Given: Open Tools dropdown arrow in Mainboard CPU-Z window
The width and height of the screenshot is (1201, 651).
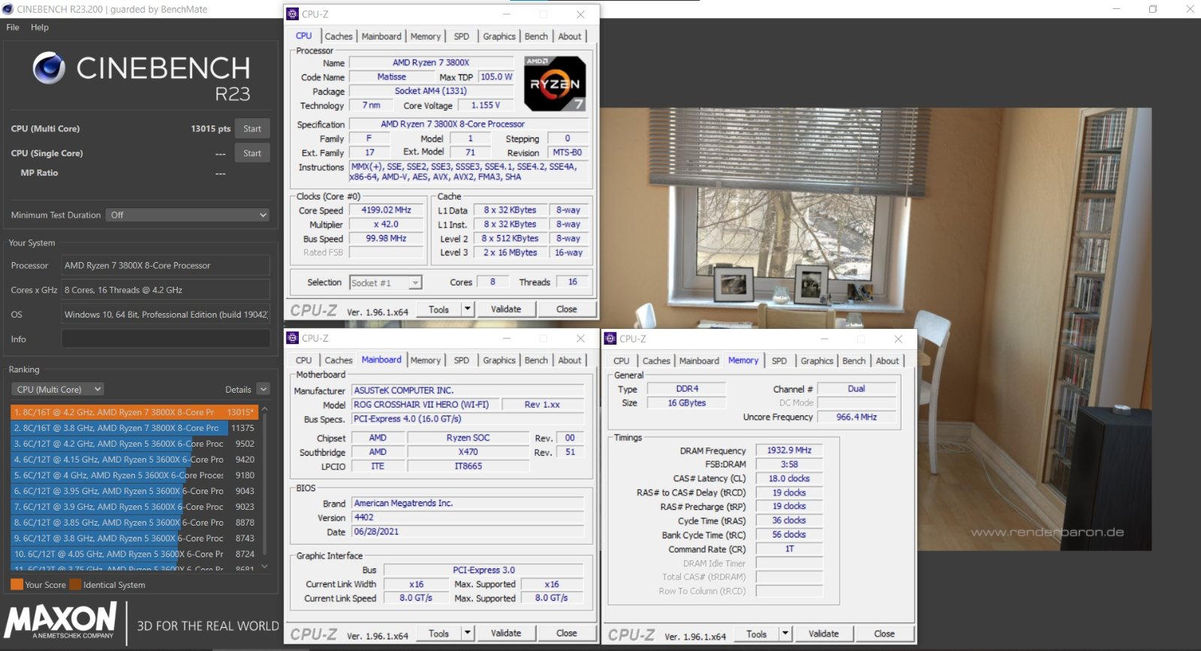Looking at the screenshot, I should point(468,634).
